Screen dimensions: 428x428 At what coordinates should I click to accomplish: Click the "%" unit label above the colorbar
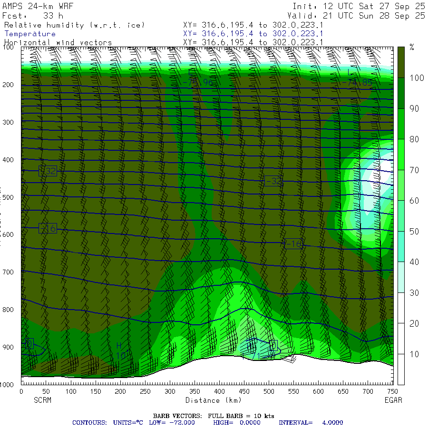coord(412,47)
